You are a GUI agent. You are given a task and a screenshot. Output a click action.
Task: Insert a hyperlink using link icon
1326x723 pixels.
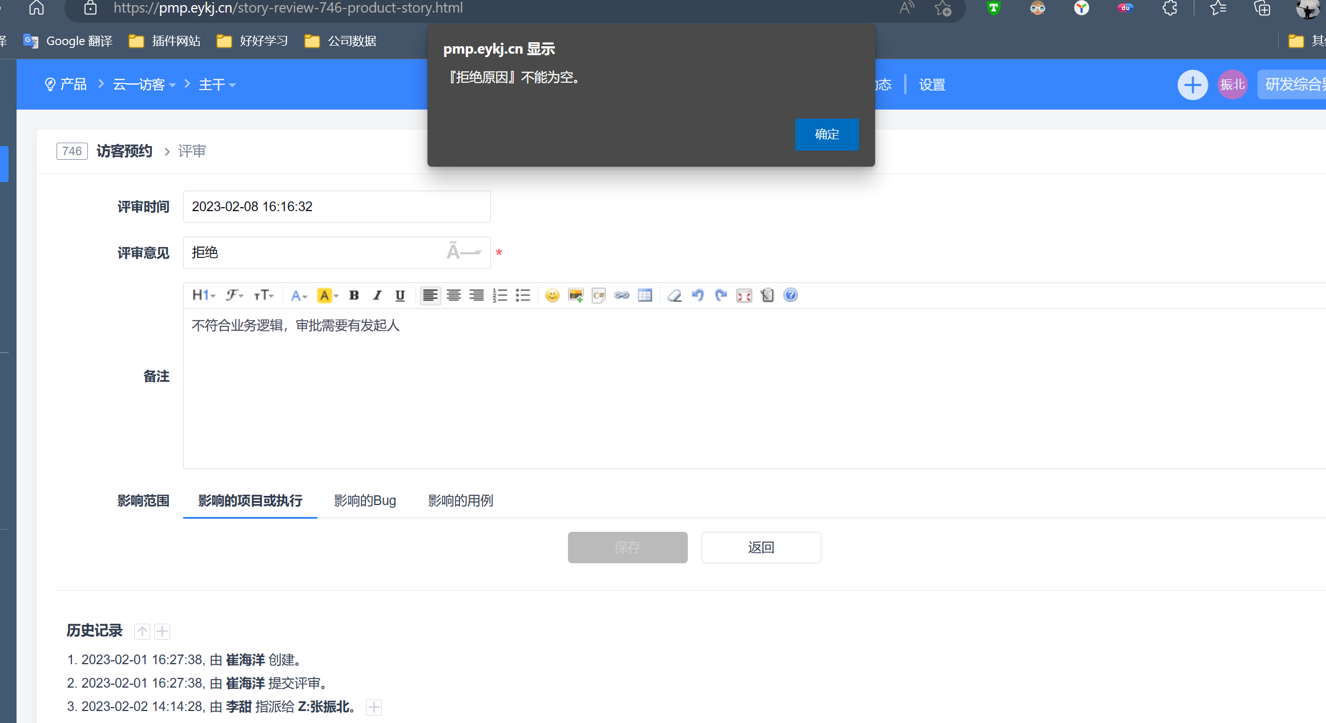pos(622,295)
